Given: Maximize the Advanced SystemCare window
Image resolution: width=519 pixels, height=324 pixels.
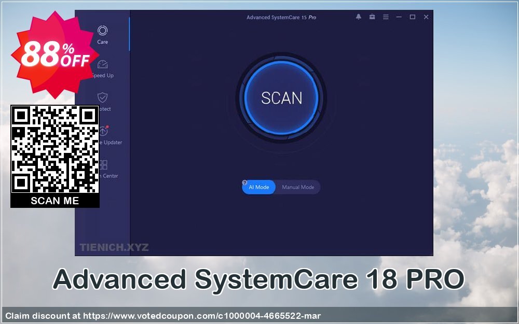Looking at the screenshot, I should click(x=413, y=17).
